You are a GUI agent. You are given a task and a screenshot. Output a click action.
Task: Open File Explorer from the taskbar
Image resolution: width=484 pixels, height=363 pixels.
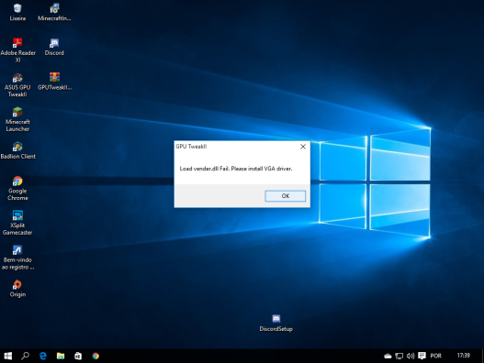pos(61,356)
